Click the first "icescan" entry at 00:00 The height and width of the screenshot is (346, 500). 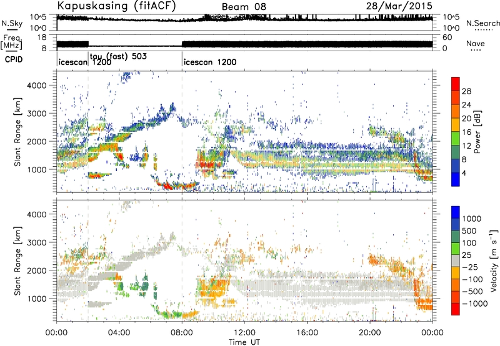point(73,62)
